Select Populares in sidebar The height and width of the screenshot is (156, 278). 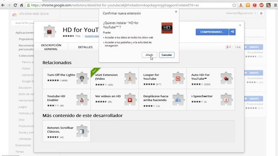[26, 39]
